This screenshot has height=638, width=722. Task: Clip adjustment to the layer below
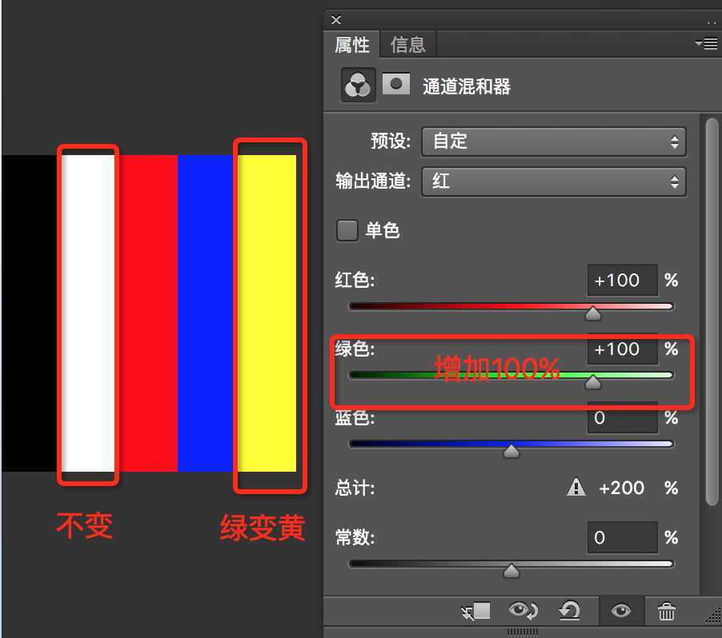[x=475, y=610]
